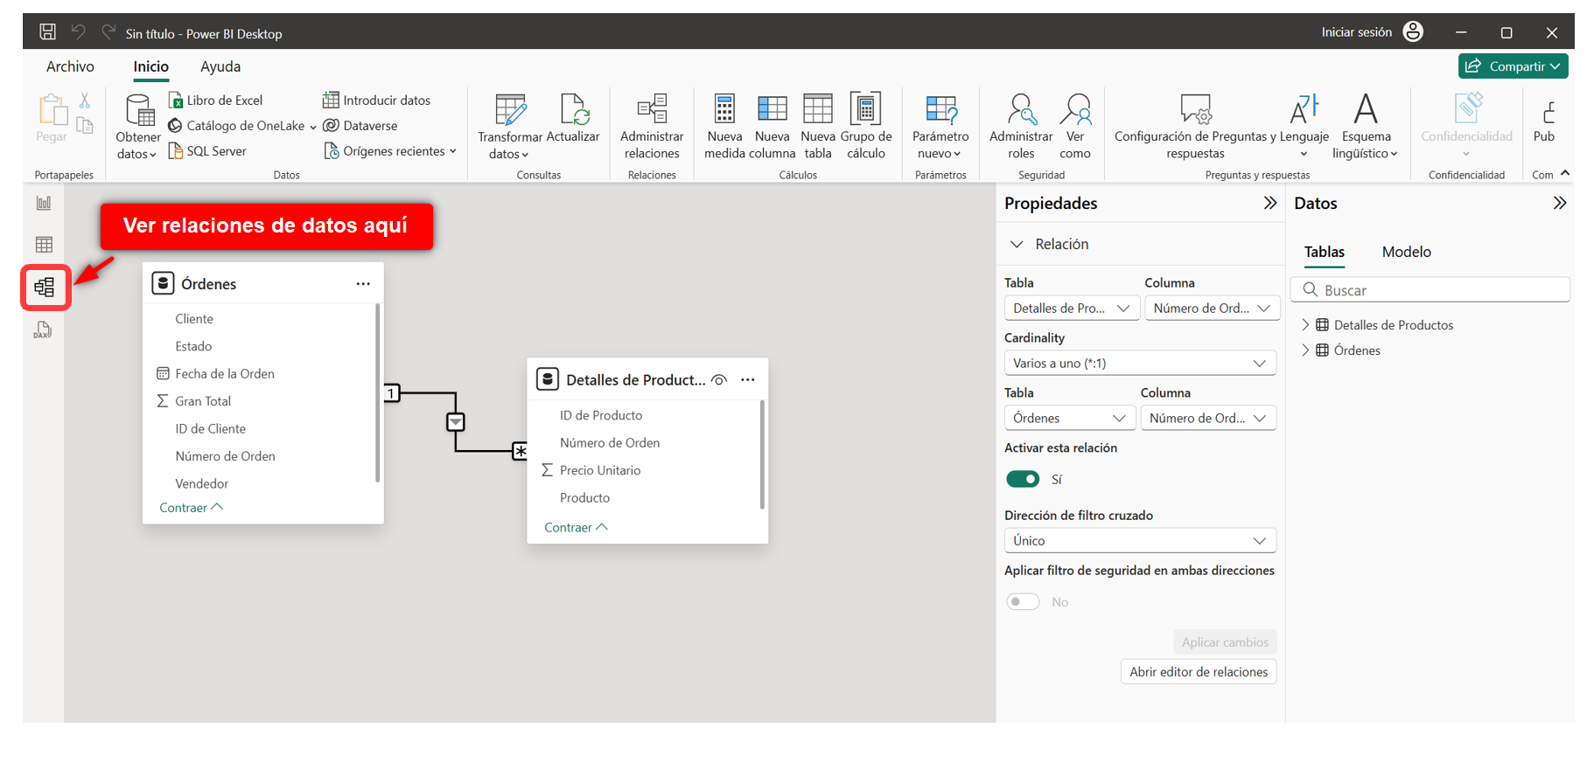Image resolution: width=1587 pixels, height=763 pixels.
Task: Select Gran Total field in Órdenes
Action: 203,401
